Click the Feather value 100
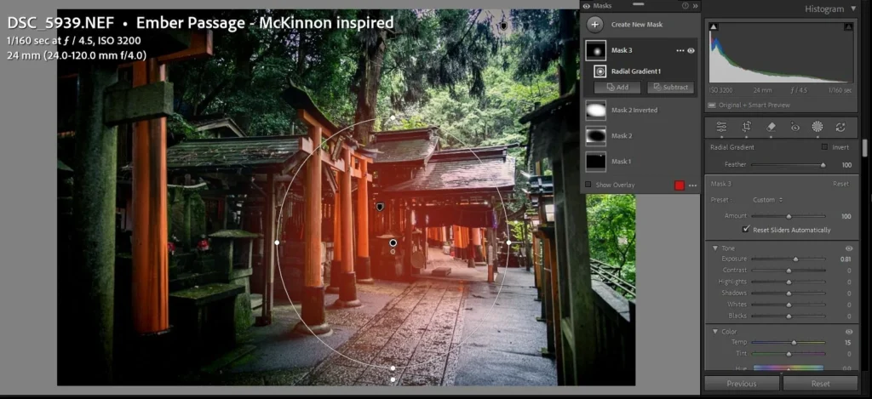The height and width of the screenshot is (399, 872). tap(846, 165)
